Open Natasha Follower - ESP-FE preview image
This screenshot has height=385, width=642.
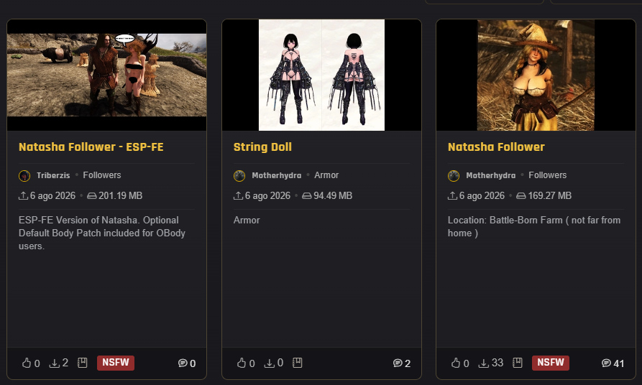coord(106,75)
